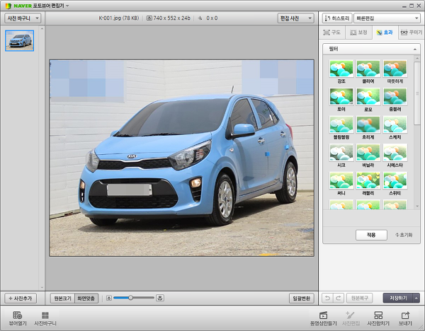Image resolution: width=425 pixels, height=331 pixels.
Task: Select the 효과 tab
Action: click(x=385, y=33)
